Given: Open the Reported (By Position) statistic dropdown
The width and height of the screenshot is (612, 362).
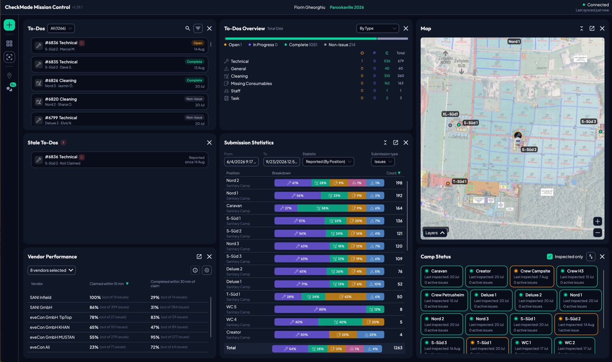Looking at the screenshot, I should click(x=328, y=161).
